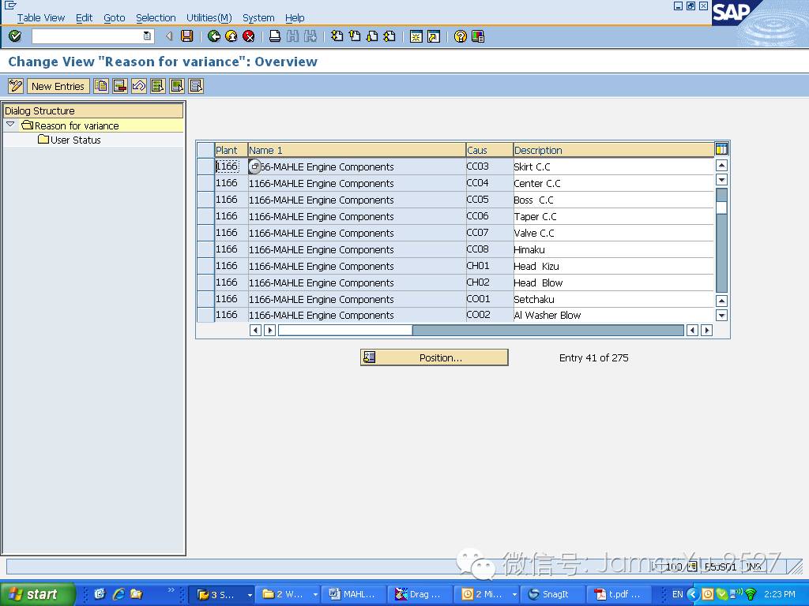Click in the command input field
The width and height of the screenshot is (809, 606).
tap(88, 36)
